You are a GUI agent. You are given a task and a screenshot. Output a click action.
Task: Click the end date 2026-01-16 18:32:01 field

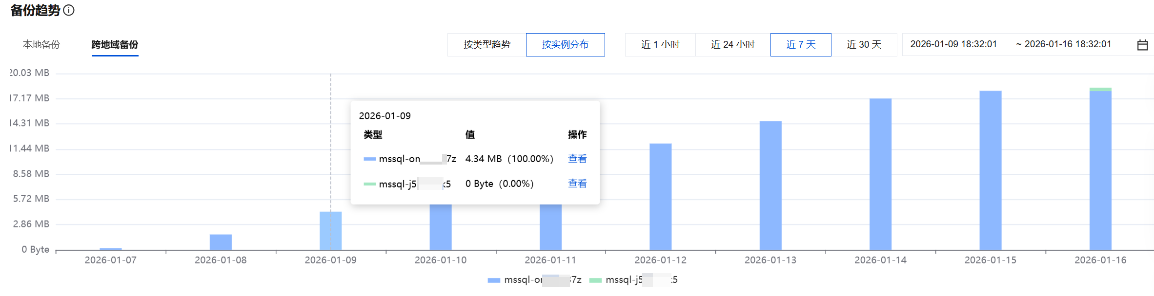coord(1068,44)
